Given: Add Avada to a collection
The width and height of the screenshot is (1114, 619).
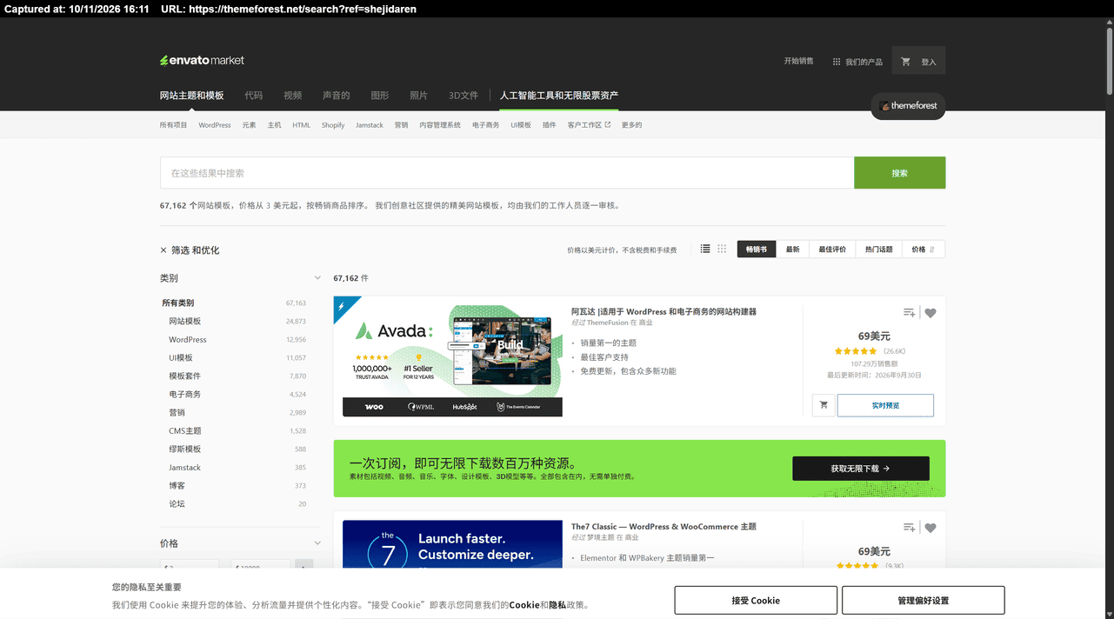Looking at the screenshot, I should coord(909,313).
